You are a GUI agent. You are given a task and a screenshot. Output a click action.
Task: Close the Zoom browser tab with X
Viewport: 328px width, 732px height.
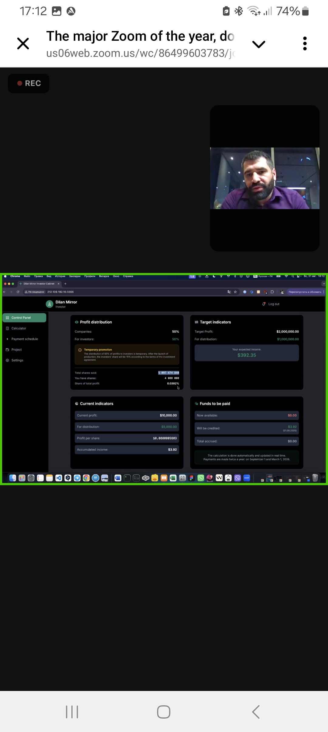(23, 44)
